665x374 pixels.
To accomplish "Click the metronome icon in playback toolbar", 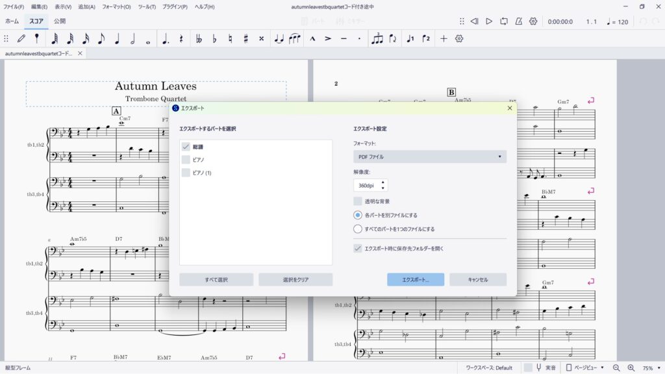I will (518, 21).
